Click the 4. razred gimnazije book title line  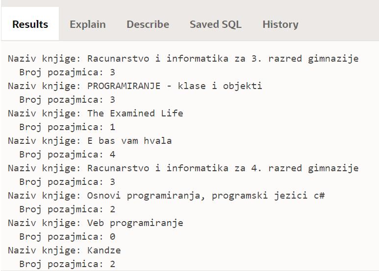coord(183,168)
